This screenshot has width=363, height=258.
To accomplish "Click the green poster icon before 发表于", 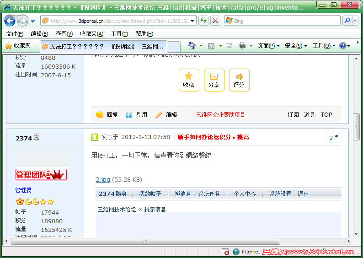I will coord(95,137).
